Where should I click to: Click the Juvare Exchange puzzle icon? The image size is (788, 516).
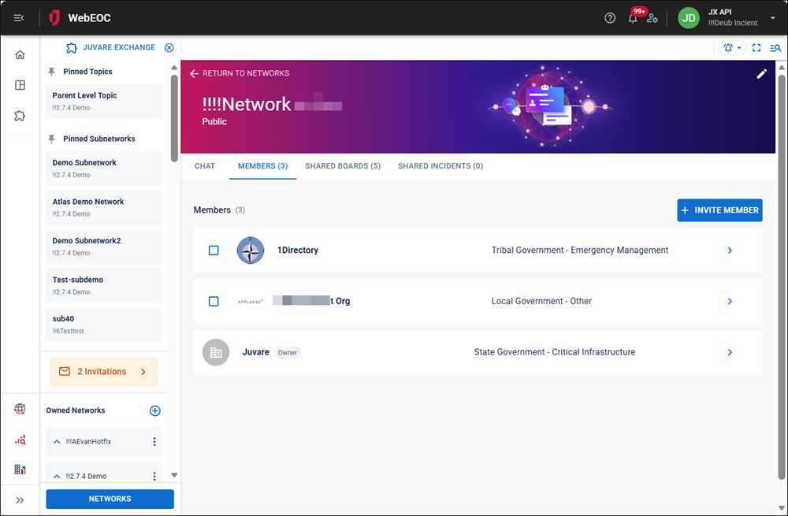coord(72,48)
